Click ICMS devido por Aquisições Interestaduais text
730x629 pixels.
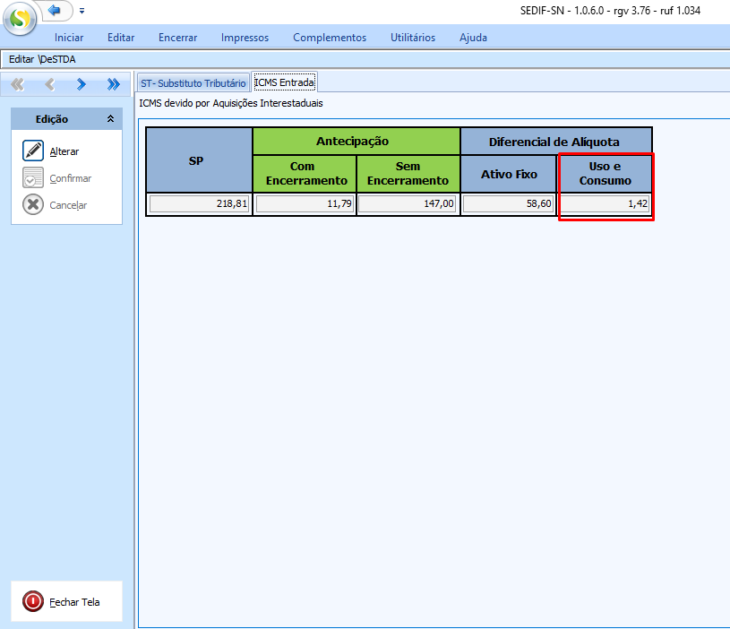coord(231,103)
